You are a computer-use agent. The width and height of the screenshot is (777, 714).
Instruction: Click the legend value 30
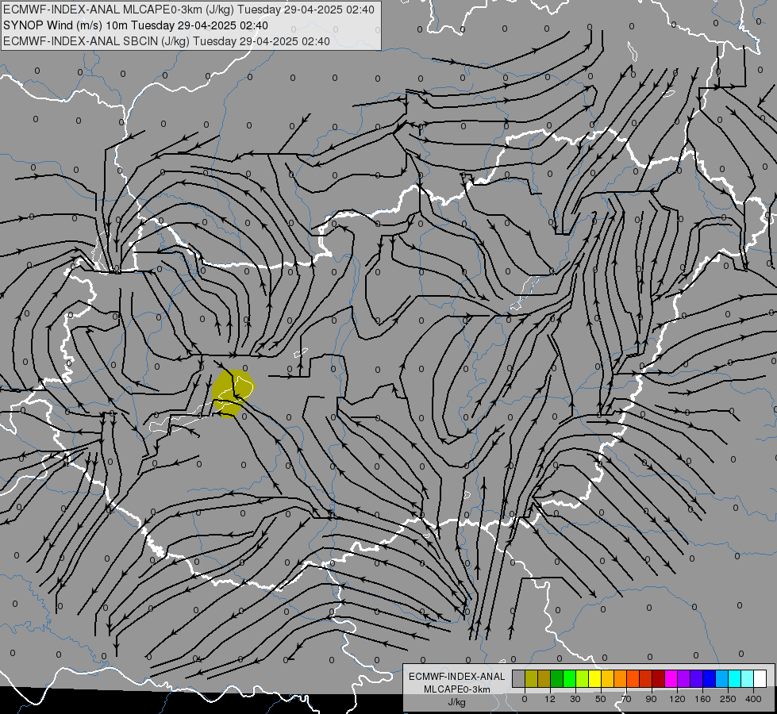(x=575, y=699)
